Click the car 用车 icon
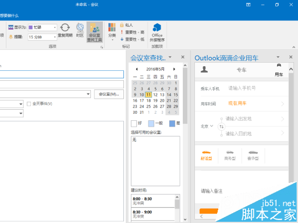The height and width of the screenshot is (223, 298). pos(279,70)
